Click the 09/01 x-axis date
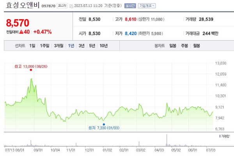 click(38, 150)
